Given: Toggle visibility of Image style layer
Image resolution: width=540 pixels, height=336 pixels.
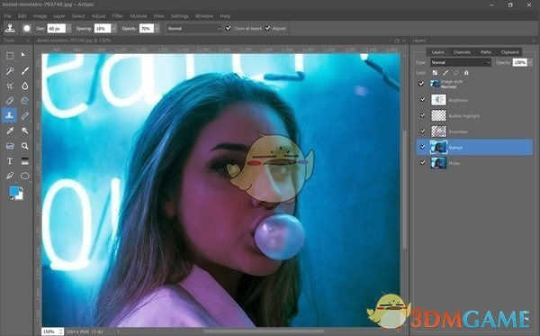Looking at the screenshot, I should pos(421,84).
